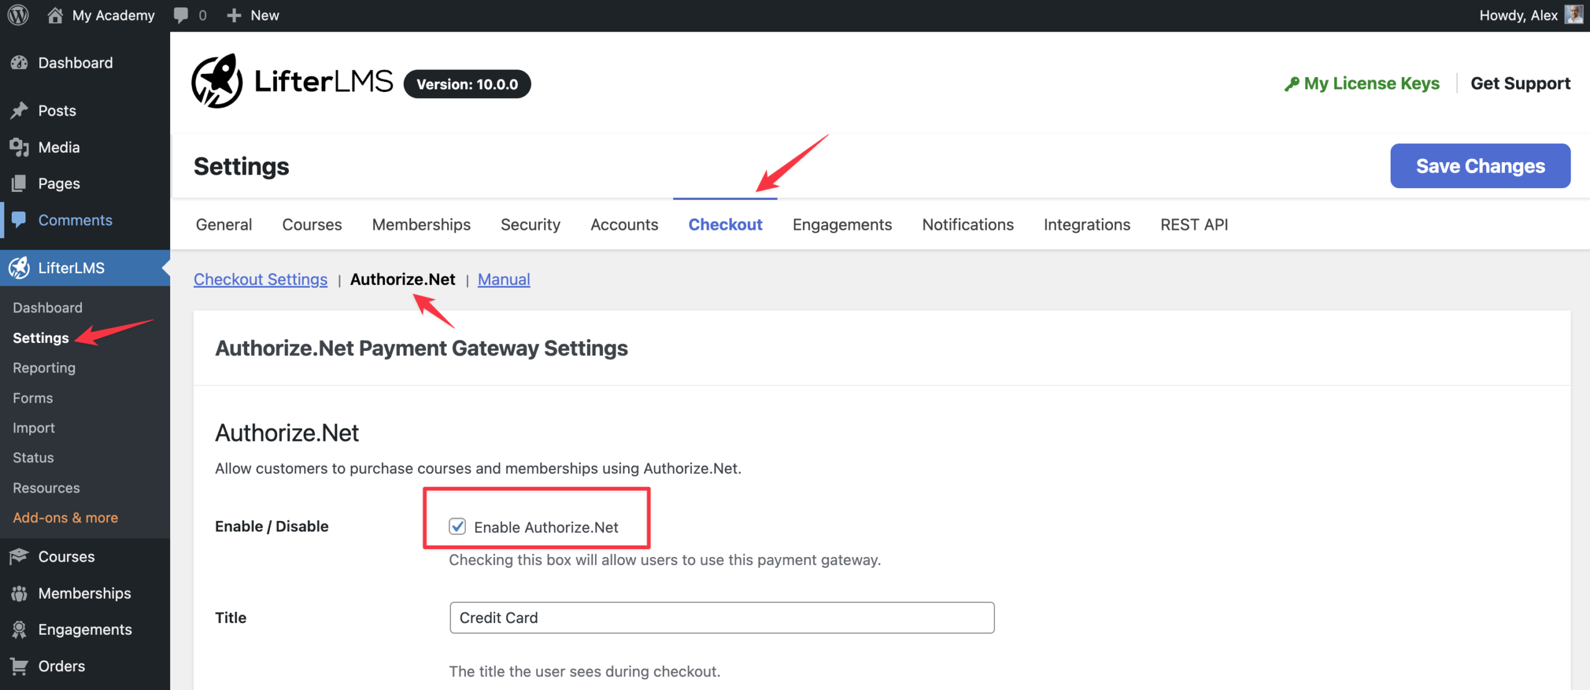Click the license key icon

1292,84
